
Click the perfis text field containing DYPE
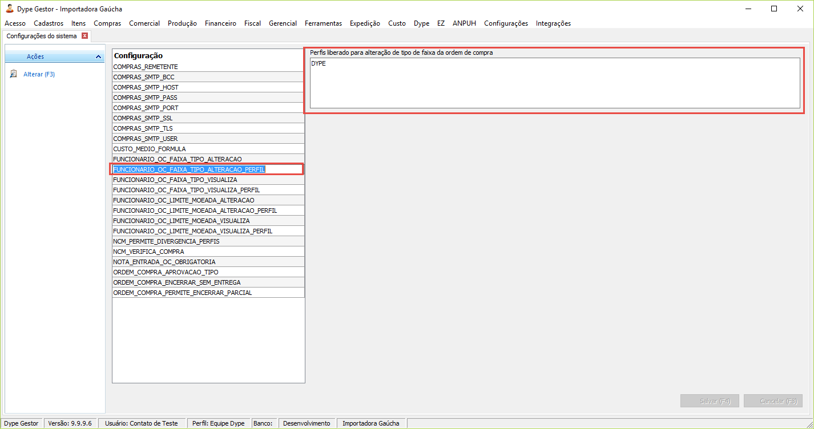tap(555, 83)
